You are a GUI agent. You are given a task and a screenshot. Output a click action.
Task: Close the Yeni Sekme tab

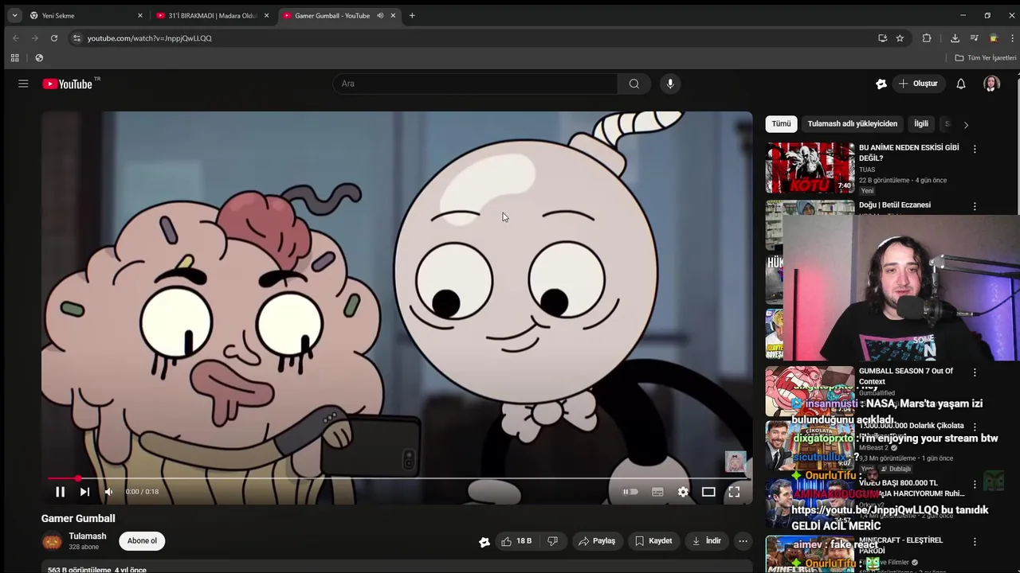point(140,15)
